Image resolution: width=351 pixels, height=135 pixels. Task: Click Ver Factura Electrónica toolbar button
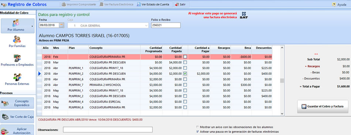(x=116, y=4)
